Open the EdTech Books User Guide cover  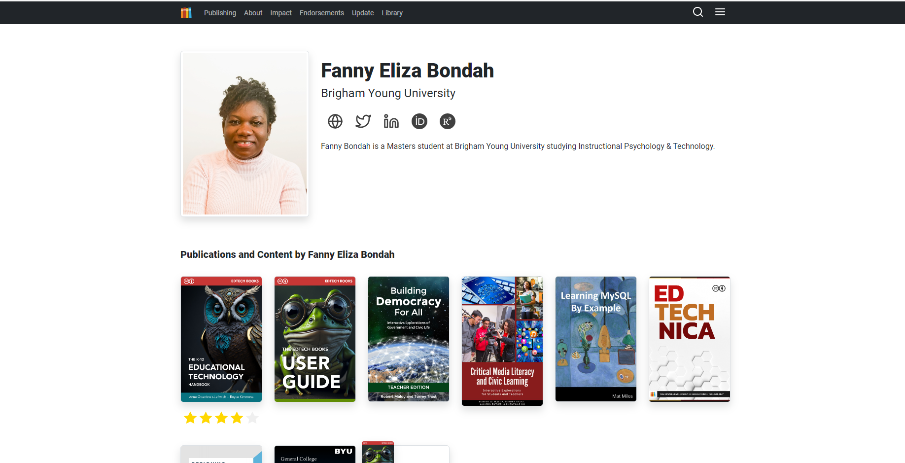[315, 339]
